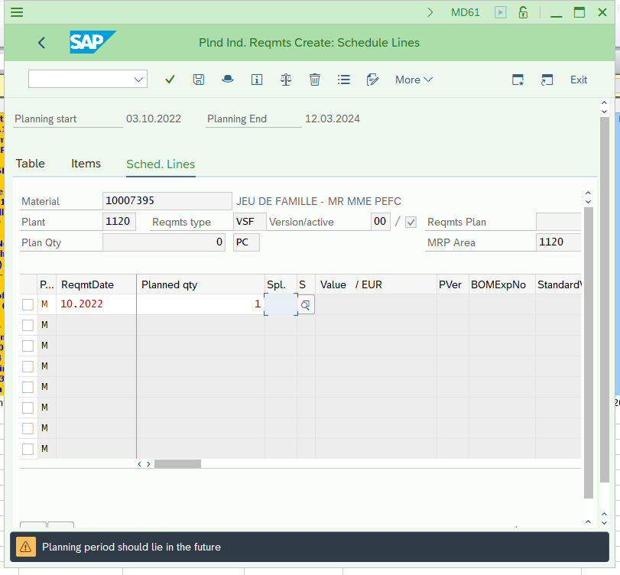Viewport: 620px width, 575px height.
Task: Click the table's horizontal scrollbar thumb
Action: tap(177, 463)
